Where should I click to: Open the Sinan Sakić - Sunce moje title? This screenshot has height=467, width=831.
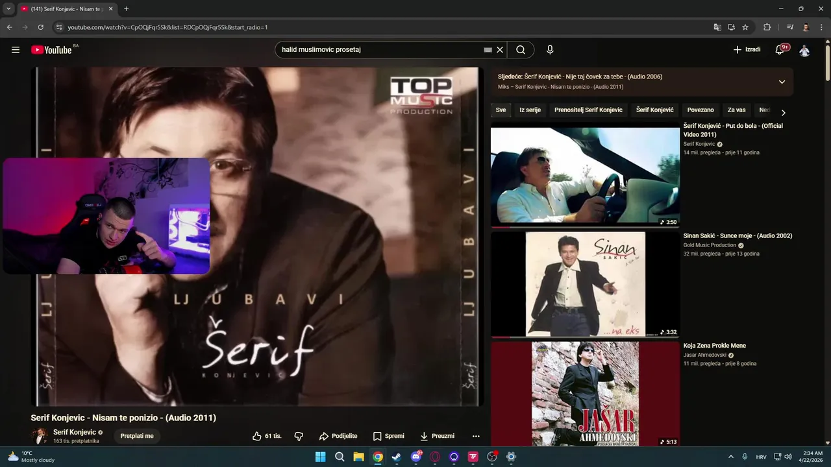click(738, 235)
